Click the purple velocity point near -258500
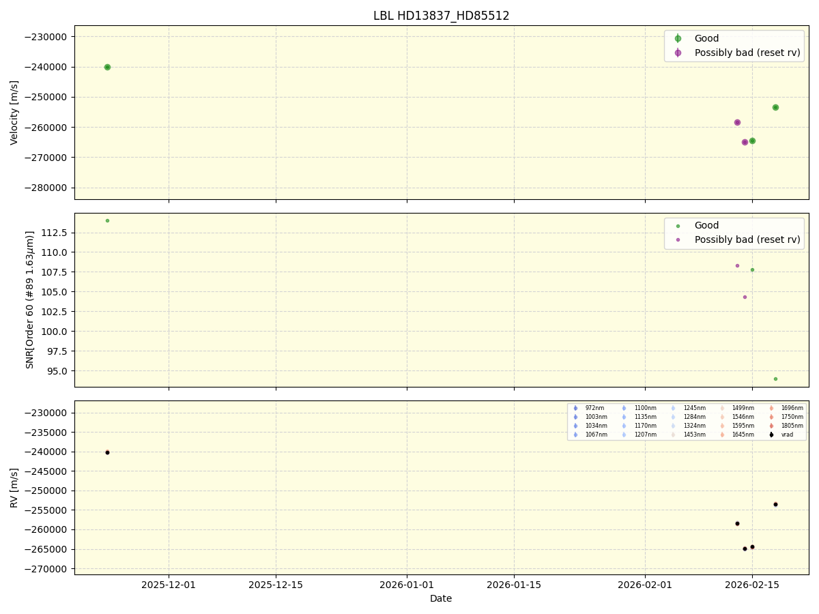This screenshot has height=614, width=819. (737, 122)
